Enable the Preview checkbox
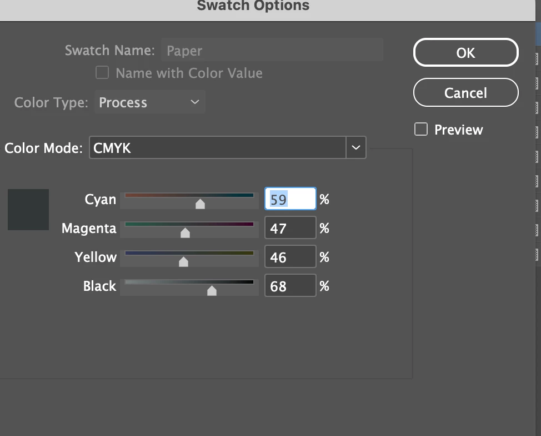 (421, 130)
